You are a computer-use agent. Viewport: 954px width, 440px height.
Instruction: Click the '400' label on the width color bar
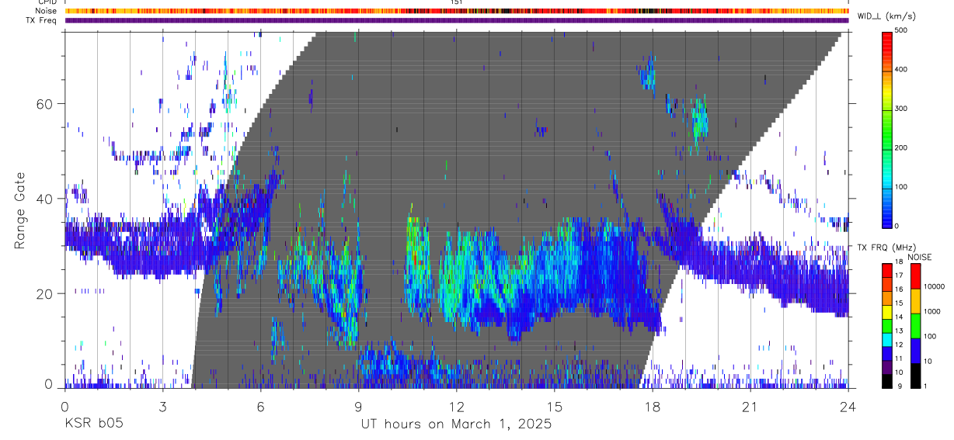tap(902, 69)
